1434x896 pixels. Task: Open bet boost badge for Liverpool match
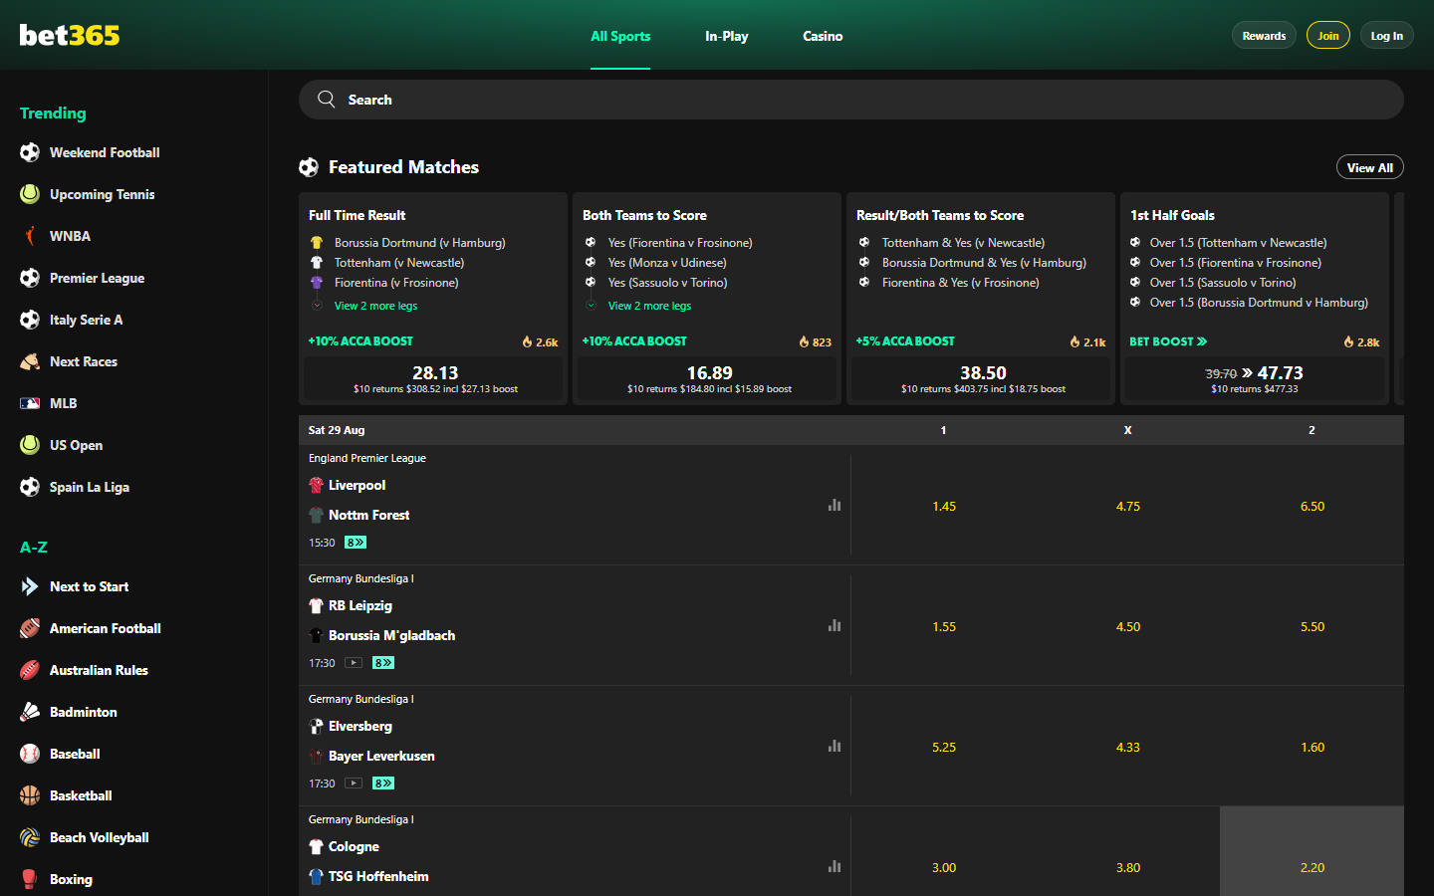(356, 543)
